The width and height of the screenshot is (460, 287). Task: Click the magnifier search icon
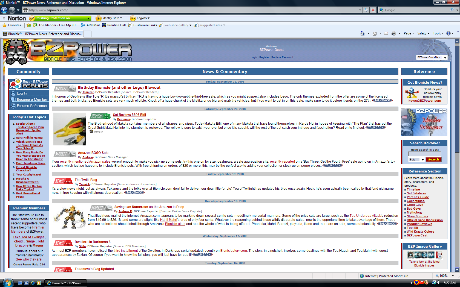pos(452,10)
